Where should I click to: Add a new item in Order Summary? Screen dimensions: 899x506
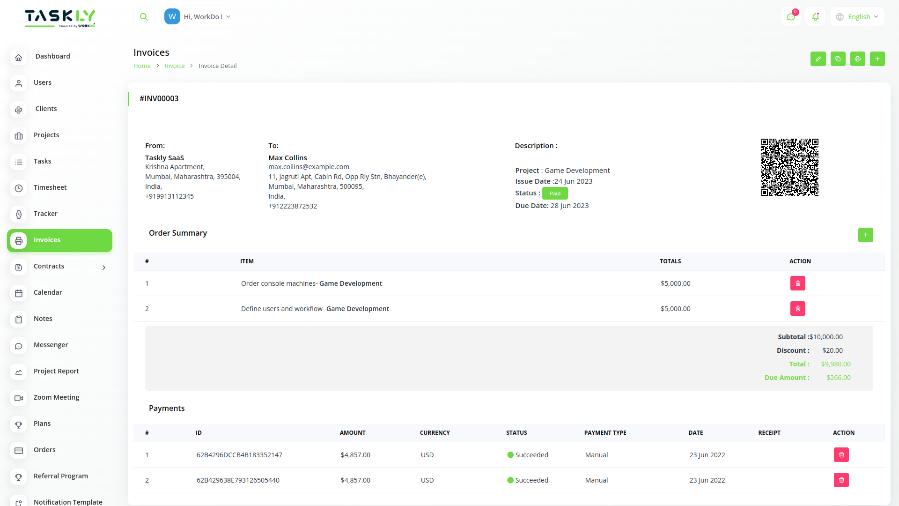point(865,235)
